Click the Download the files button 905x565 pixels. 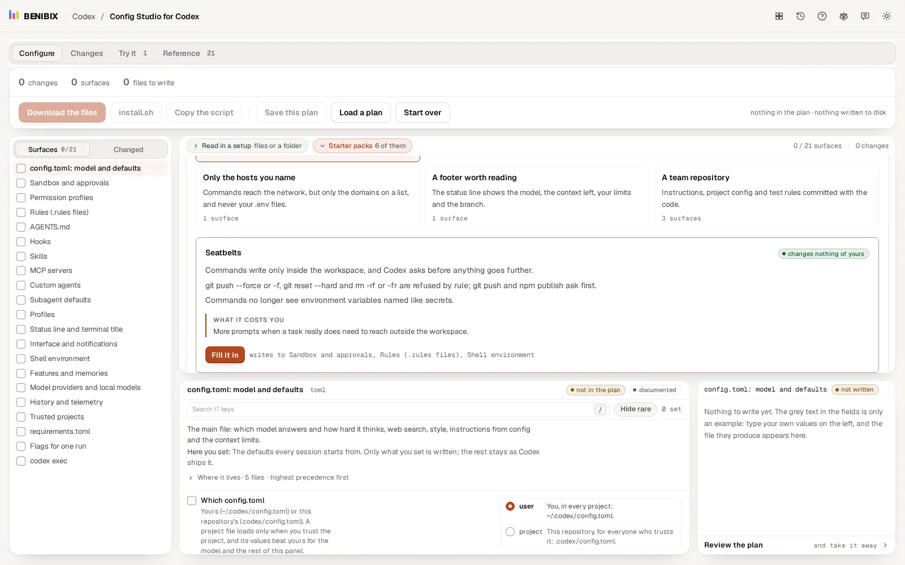62,112
